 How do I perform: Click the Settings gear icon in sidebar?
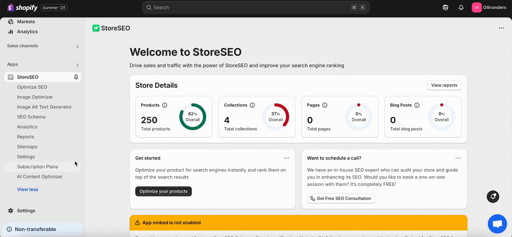[x=11, y=211]
